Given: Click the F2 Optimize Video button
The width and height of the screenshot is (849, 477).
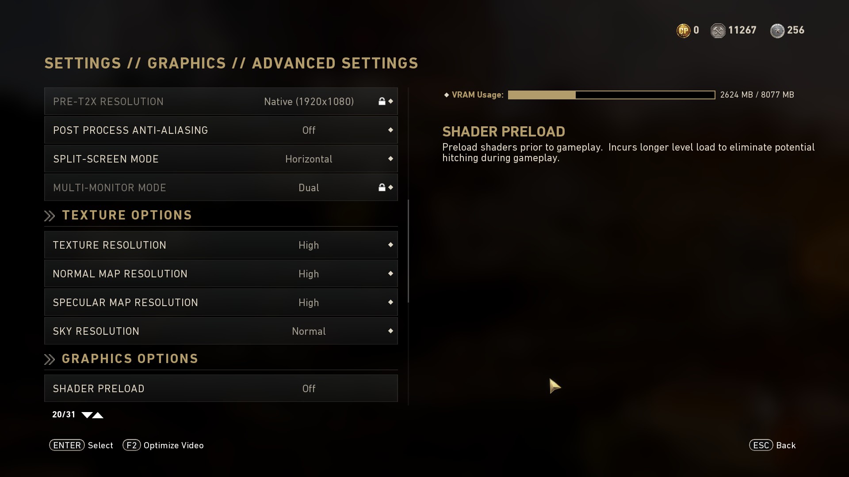Looking at the screenshot, I should click(163, 445).
